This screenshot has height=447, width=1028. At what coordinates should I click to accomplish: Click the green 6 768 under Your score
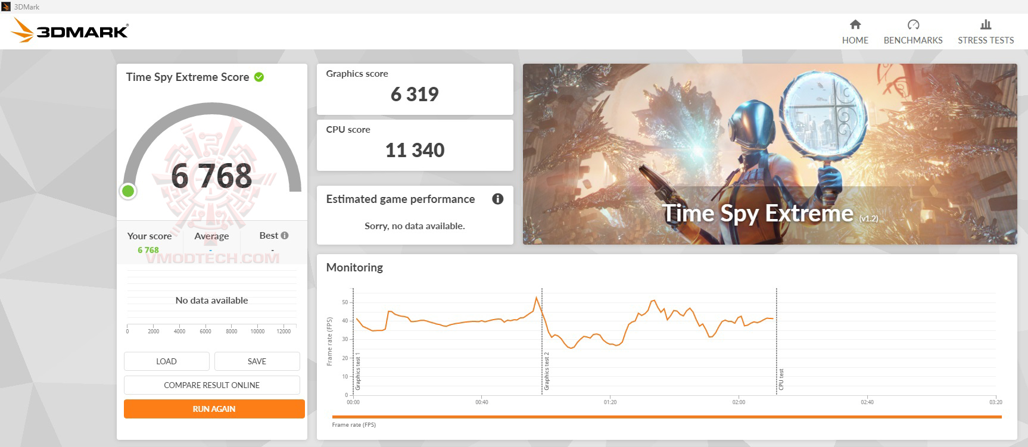[148, 250]
